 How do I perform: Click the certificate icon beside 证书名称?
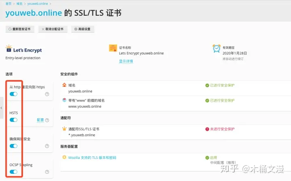113,48
